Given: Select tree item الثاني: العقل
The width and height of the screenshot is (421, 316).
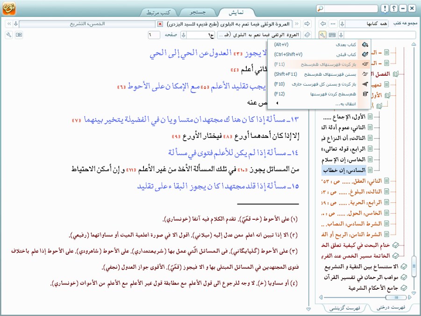Looking at the screenshot, I should coord(352,181).
